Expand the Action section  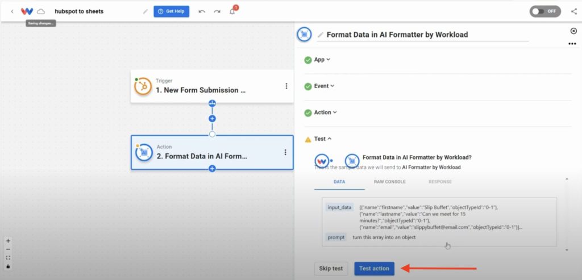pyautogui.click(x=326, y=112)
